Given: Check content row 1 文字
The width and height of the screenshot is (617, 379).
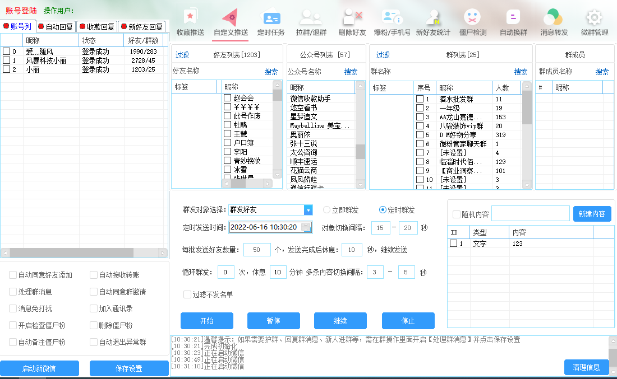Looking at the screenshot, I should coord(453,244).
